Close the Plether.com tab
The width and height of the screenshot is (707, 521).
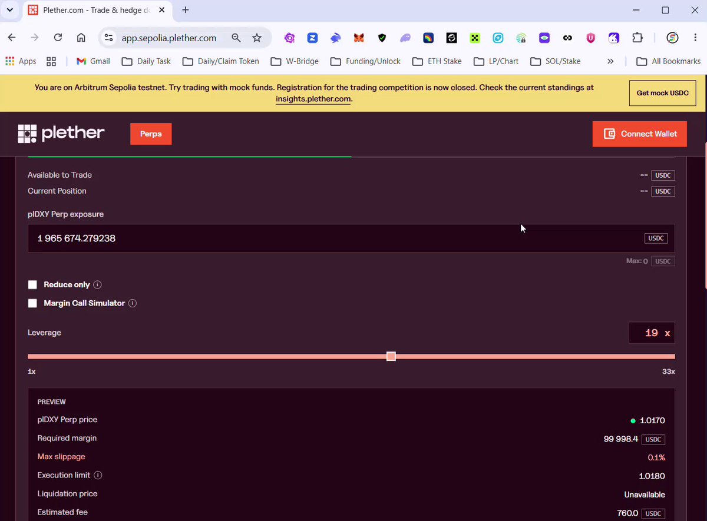coord(162,10)
